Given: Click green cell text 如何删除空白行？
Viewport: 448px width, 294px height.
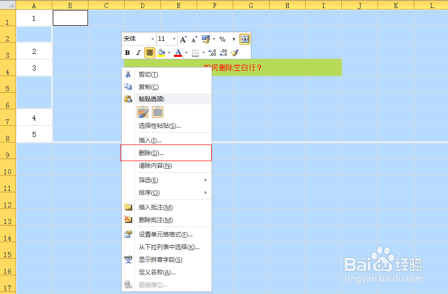Looking at the screenshot, I should tap(233, 67).
